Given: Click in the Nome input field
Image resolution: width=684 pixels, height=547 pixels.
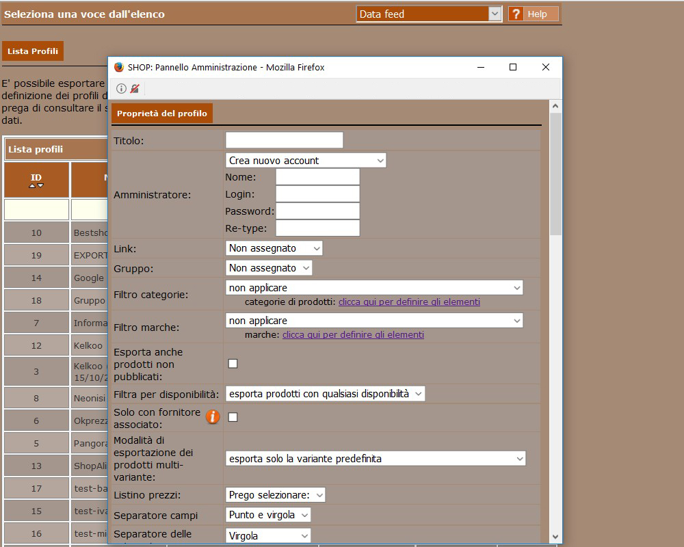Looking at the screenshot, I should [317, 176].
